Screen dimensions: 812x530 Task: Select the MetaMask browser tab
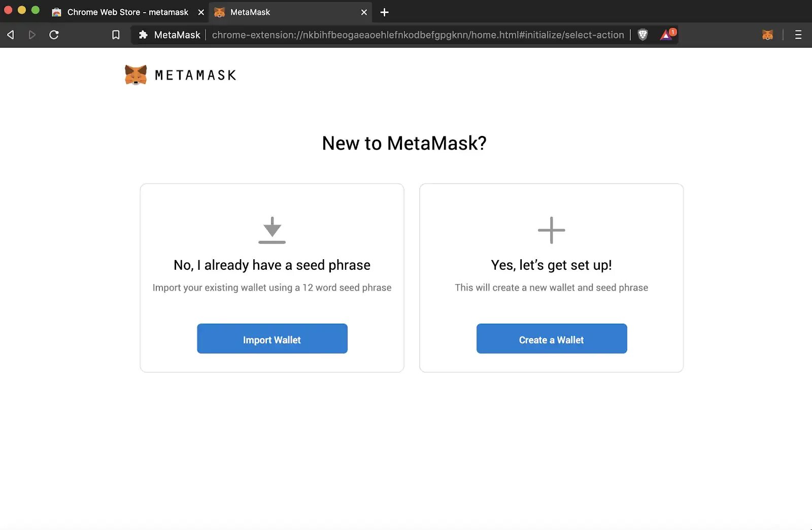coord(284,12)
